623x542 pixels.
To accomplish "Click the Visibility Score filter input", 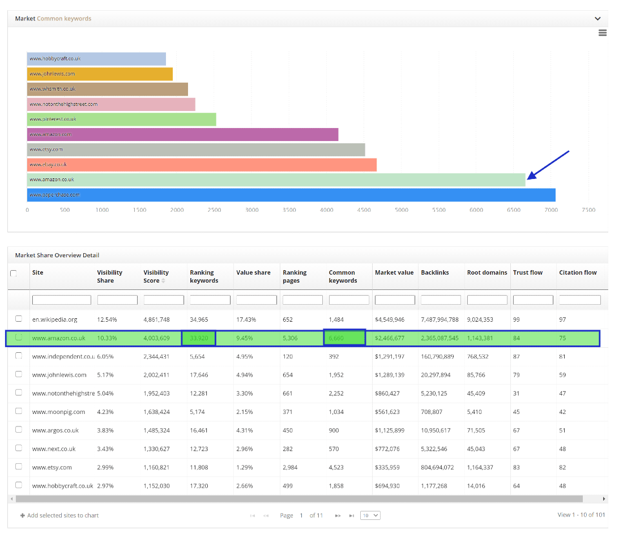I will pos(164,300).
